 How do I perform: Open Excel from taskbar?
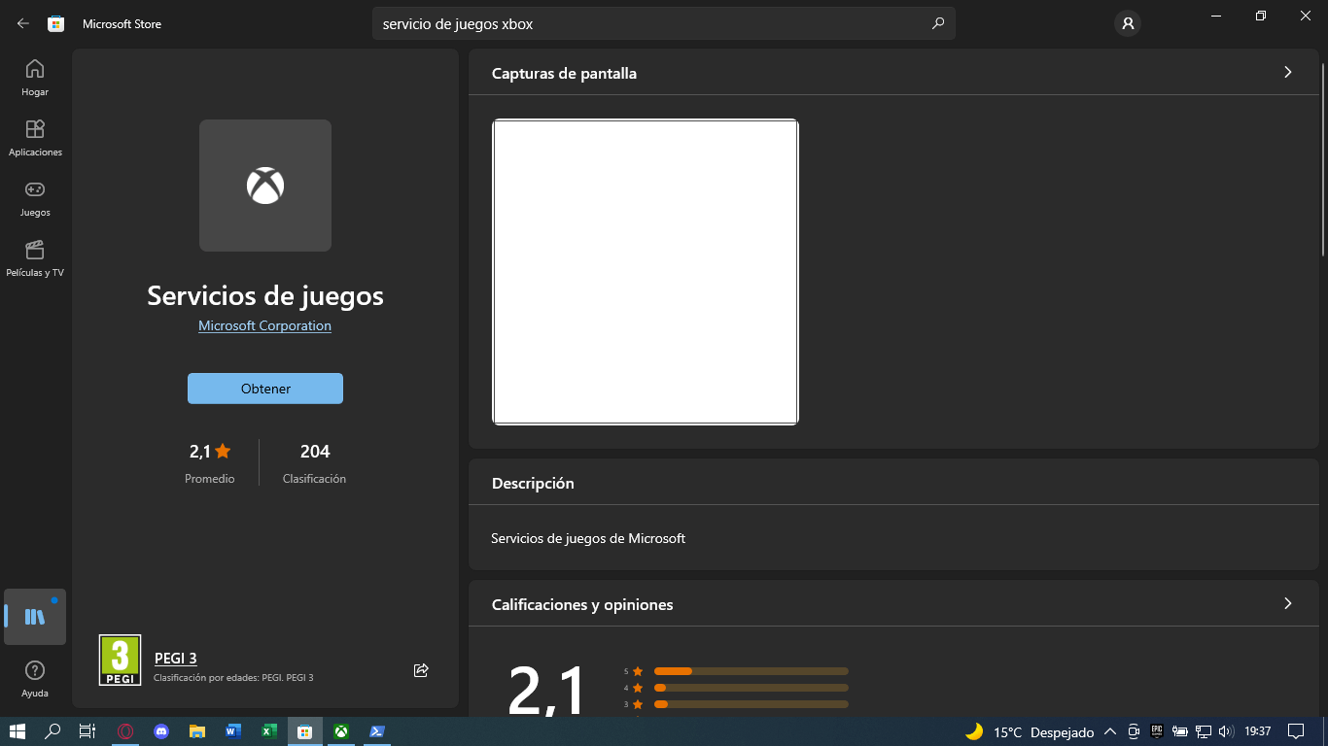pos(269,731)
